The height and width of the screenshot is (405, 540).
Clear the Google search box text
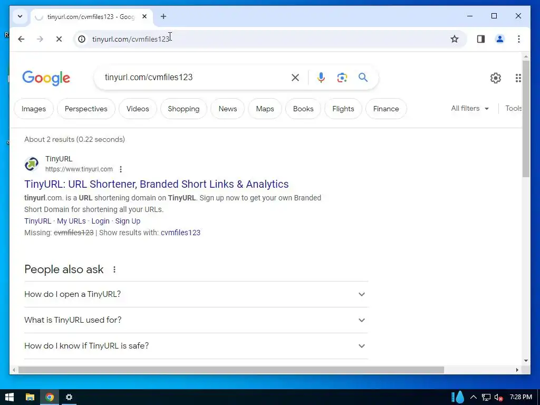tap(295, 78)
